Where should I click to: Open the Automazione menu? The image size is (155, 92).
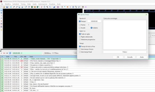43,4
